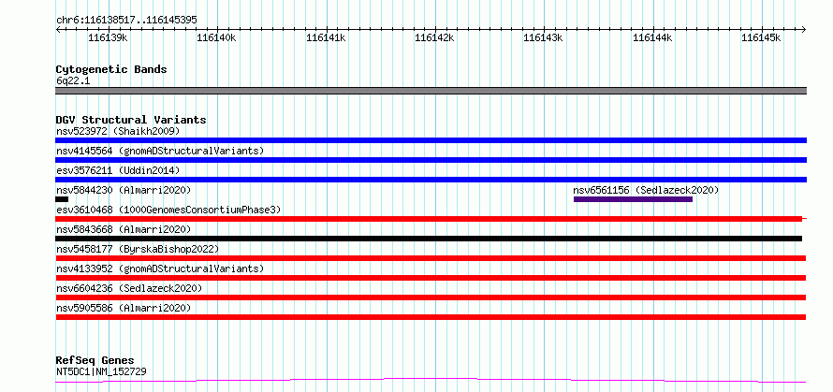
Task: Click the 116142k ruler tick label
Action: (x=434, y=37)
